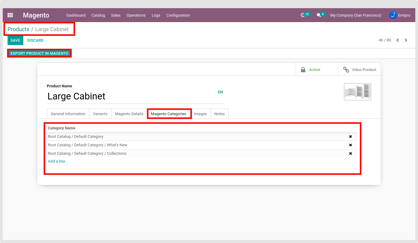Click the DISCARD button
This screenshot has height=243, width=418.
[35, 40]
